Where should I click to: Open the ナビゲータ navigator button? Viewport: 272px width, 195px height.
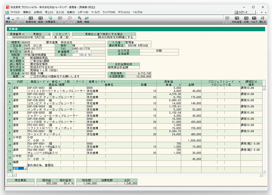pos(245,12)
